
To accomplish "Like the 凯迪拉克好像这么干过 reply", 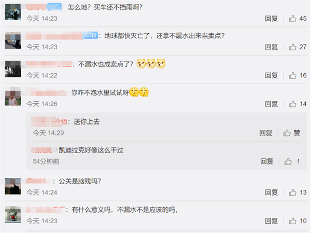I will (x=288, y=161).
